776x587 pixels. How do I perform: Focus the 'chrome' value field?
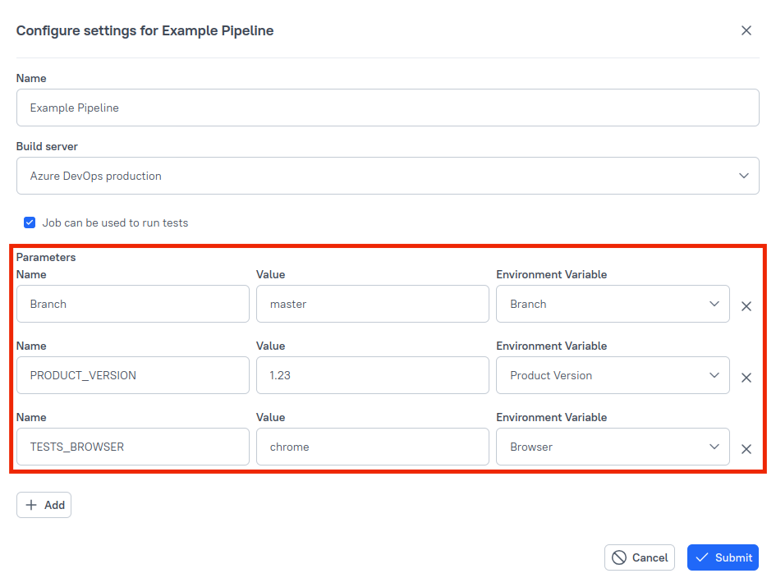(373, 447)
